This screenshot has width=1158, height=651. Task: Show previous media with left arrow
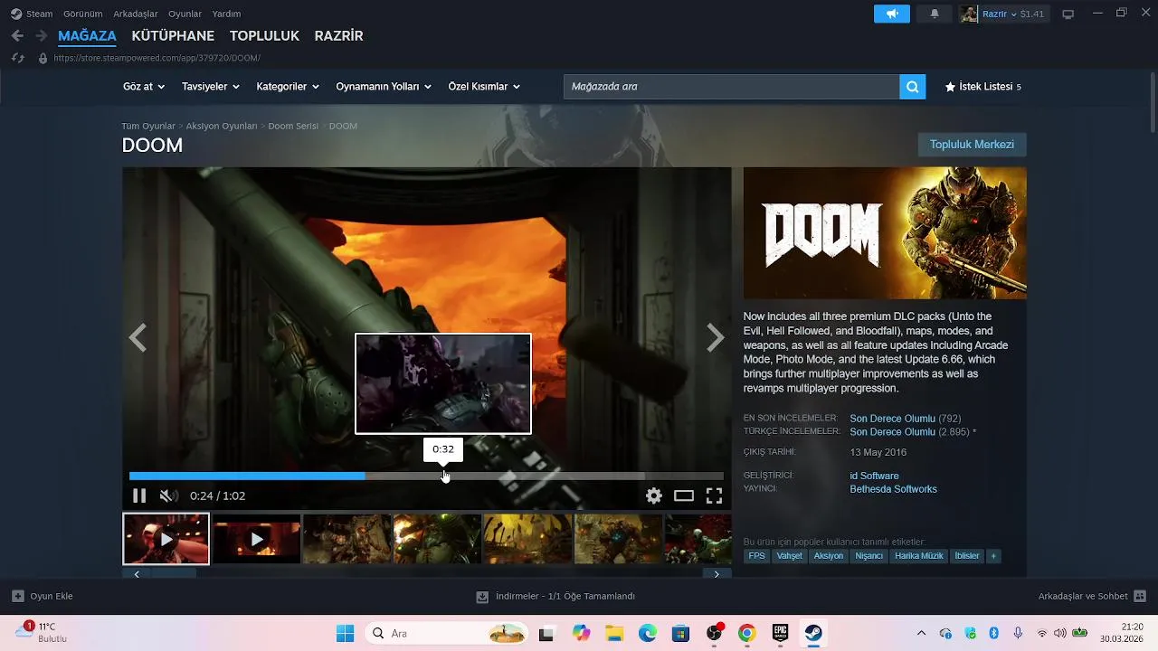[x=138, y=338]
